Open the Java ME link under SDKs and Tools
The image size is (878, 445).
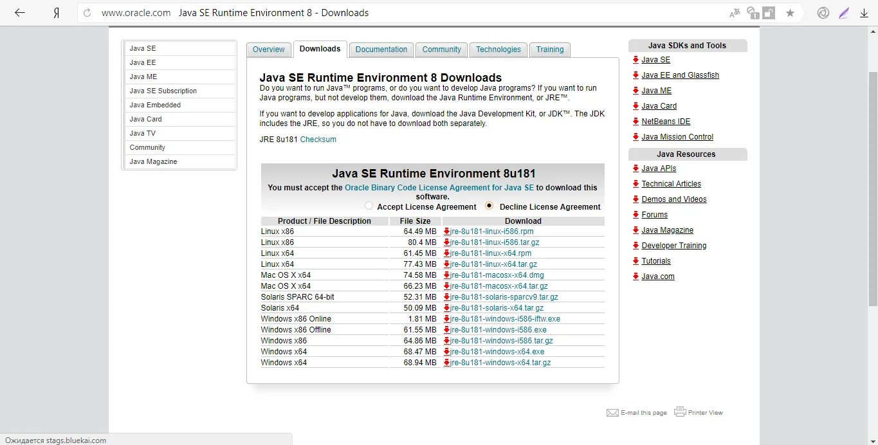[x=656, y=91]
